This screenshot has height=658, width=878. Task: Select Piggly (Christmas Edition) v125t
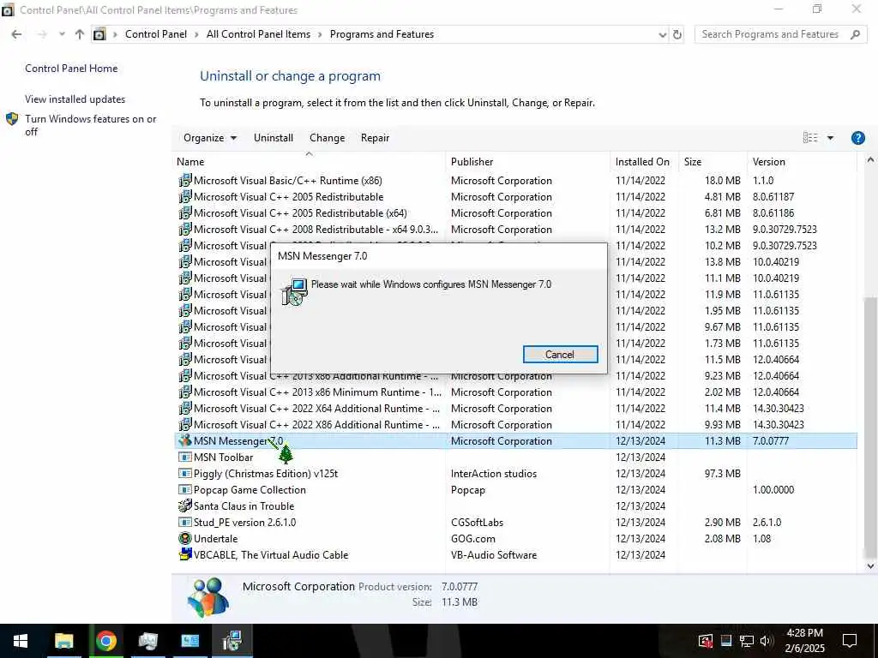point(515,473)
